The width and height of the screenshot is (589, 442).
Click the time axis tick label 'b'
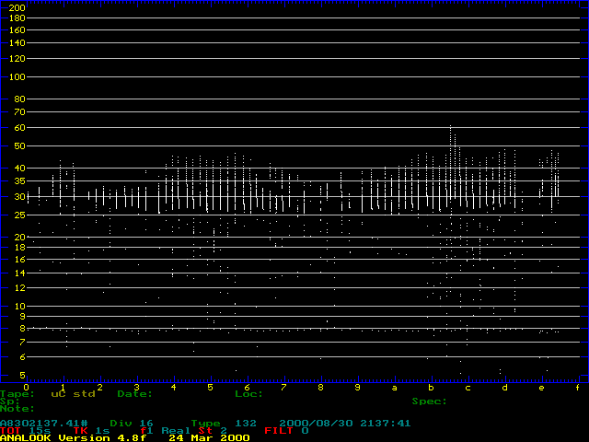tap(432, 388)
